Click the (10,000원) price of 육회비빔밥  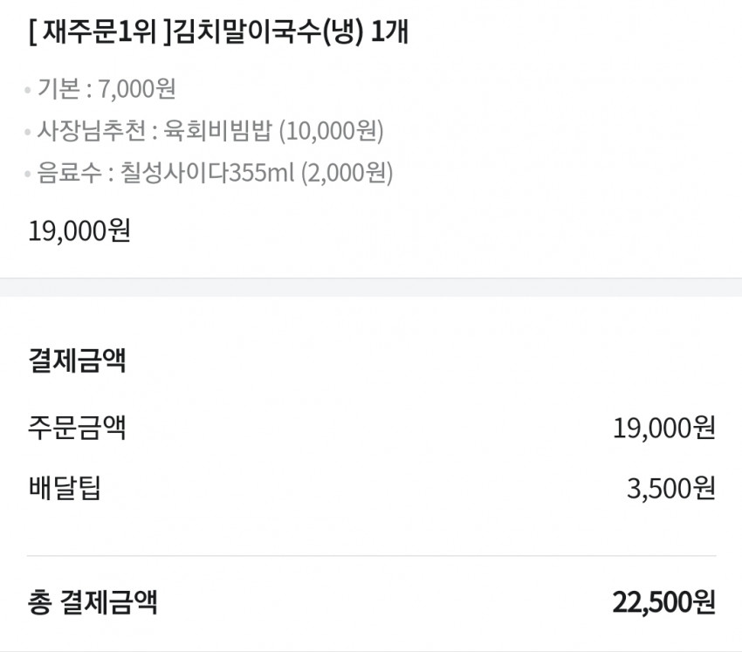(x=331, y=131)
